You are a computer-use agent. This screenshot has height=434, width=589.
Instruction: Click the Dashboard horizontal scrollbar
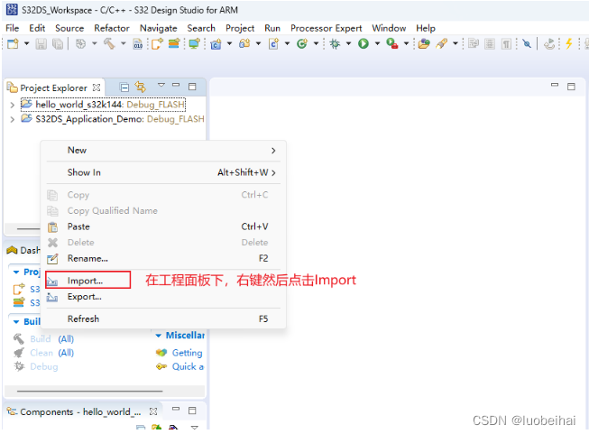[x=89, y=392]
